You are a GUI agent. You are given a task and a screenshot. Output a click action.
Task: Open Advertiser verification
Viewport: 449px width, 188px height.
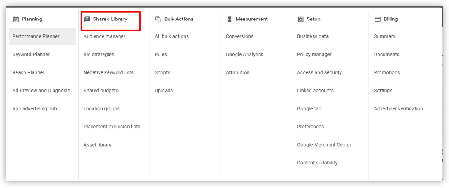[x=398, y=108]
